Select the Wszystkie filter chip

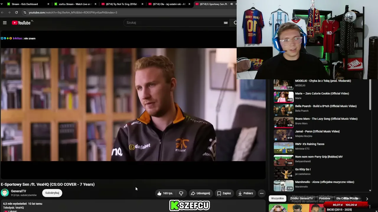pyautogui.click(x=277, y=198)
